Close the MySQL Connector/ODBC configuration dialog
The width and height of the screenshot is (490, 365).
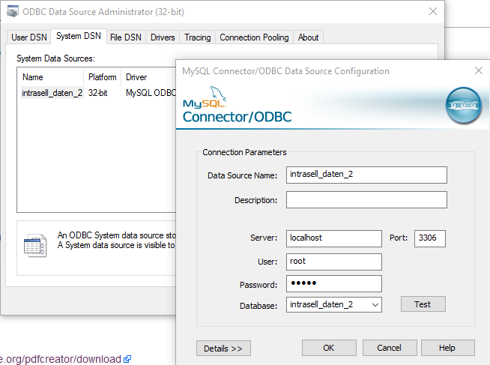[479, 70]
